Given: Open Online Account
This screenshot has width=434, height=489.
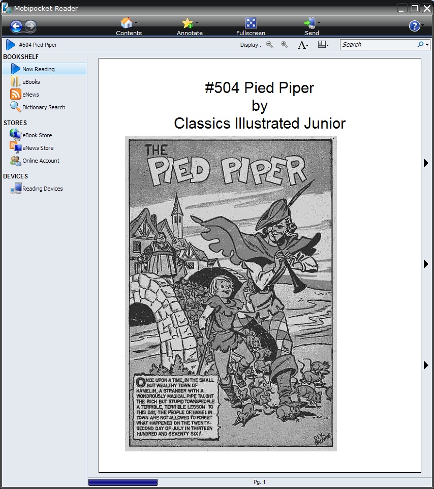Looking at the screenshot, I should [x=41, y=161].
